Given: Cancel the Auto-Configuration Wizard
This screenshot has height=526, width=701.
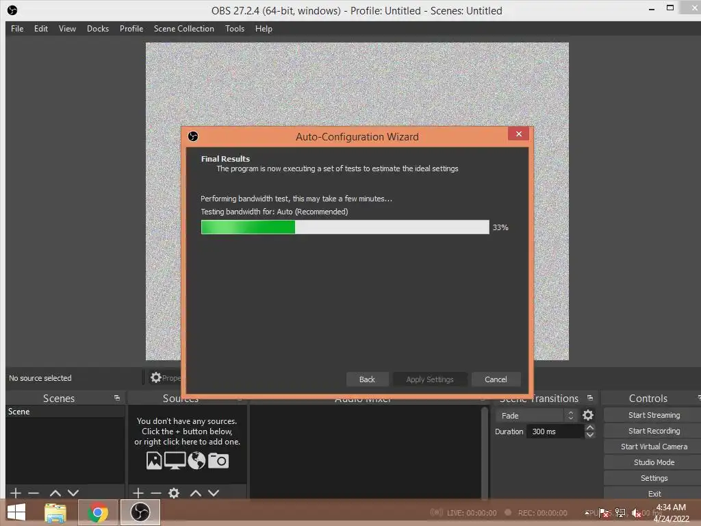Looking at the screenshot, I should 496,379.
